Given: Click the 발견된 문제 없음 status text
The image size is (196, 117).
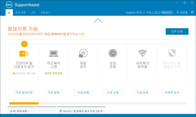Looking at the screenshot, I should (x=53, y=73).
